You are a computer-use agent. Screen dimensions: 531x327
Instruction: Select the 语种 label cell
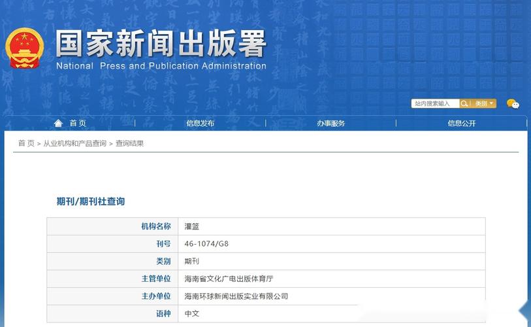[112, 314]
